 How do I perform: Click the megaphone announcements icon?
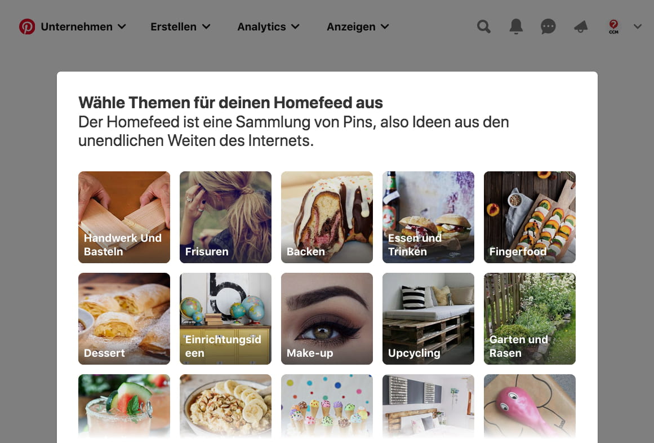point(581,26)
